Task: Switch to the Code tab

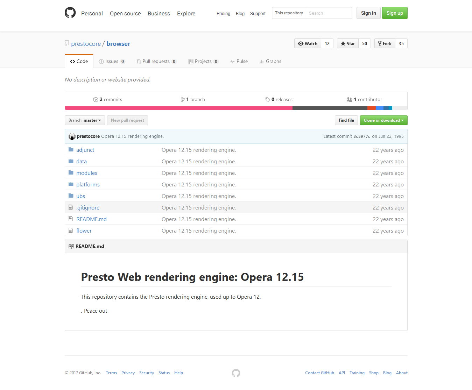Action: pos(79,61)
